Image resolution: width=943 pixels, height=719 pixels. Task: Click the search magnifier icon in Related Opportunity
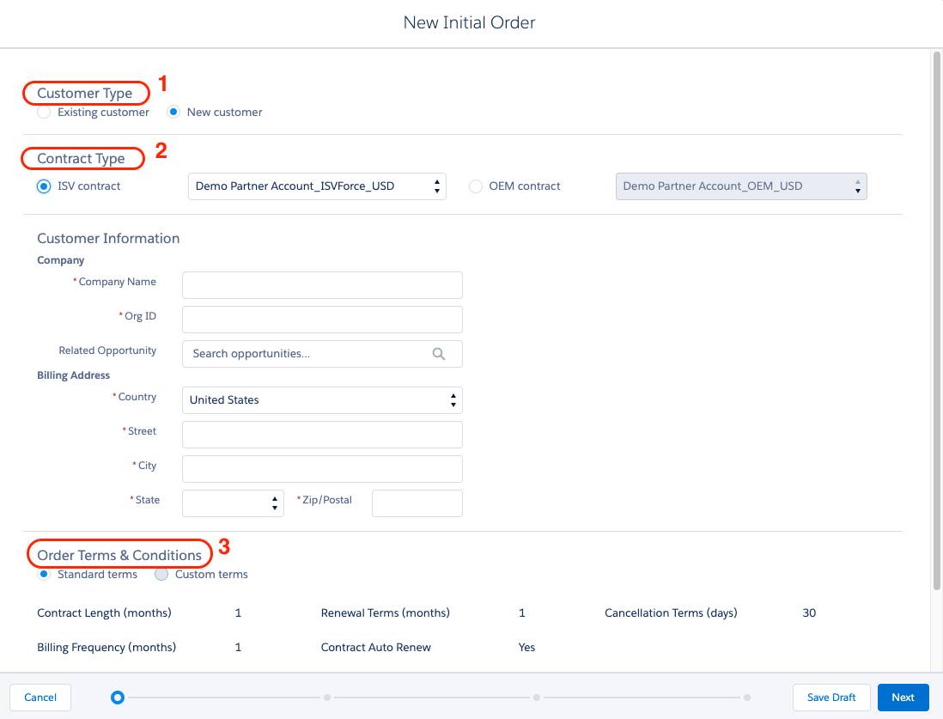[439, 354]
